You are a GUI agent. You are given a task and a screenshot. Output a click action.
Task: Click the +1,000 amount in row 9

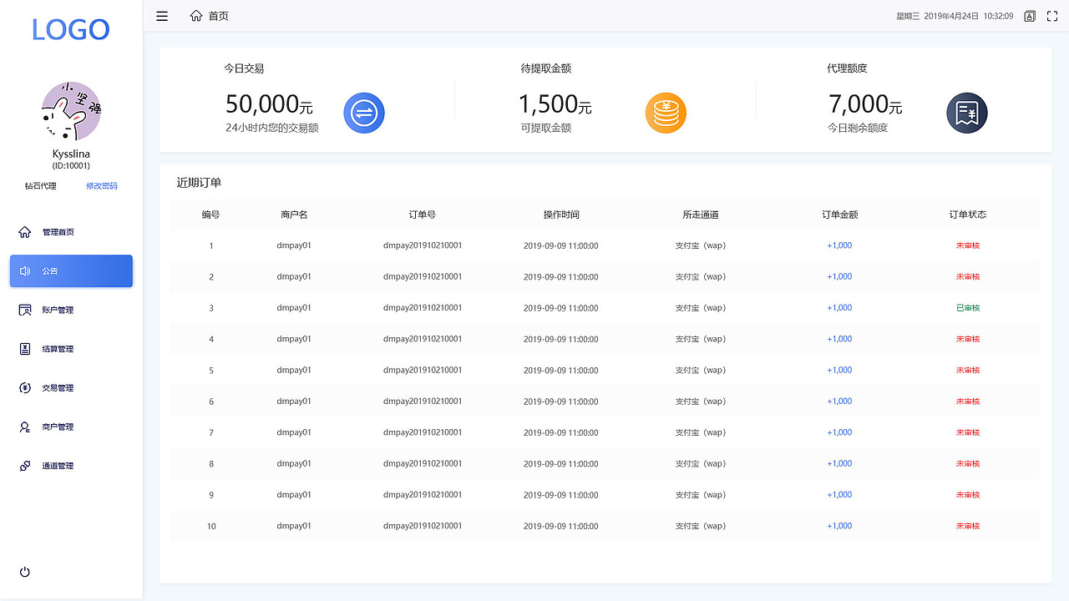[x=840, y=495]
